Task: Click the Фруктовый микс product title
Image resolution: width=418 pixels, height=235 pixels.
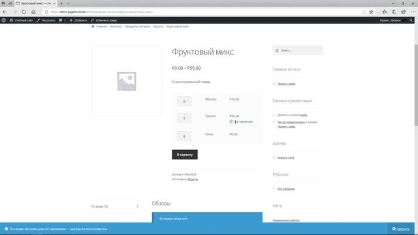Action: (202, 52)
